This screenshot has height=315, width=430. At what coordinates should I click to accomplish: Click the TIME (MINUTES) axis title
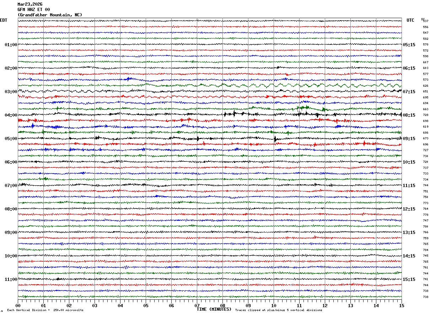pyautogui.click(x=214, y=309)
